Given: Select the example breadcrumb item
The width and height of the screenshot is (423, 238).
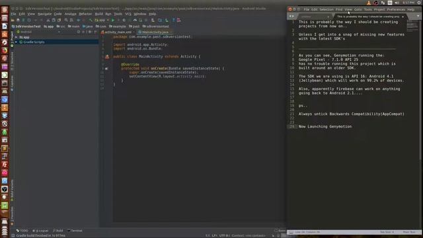Looking at the screenshot, I should pos(118,26).
